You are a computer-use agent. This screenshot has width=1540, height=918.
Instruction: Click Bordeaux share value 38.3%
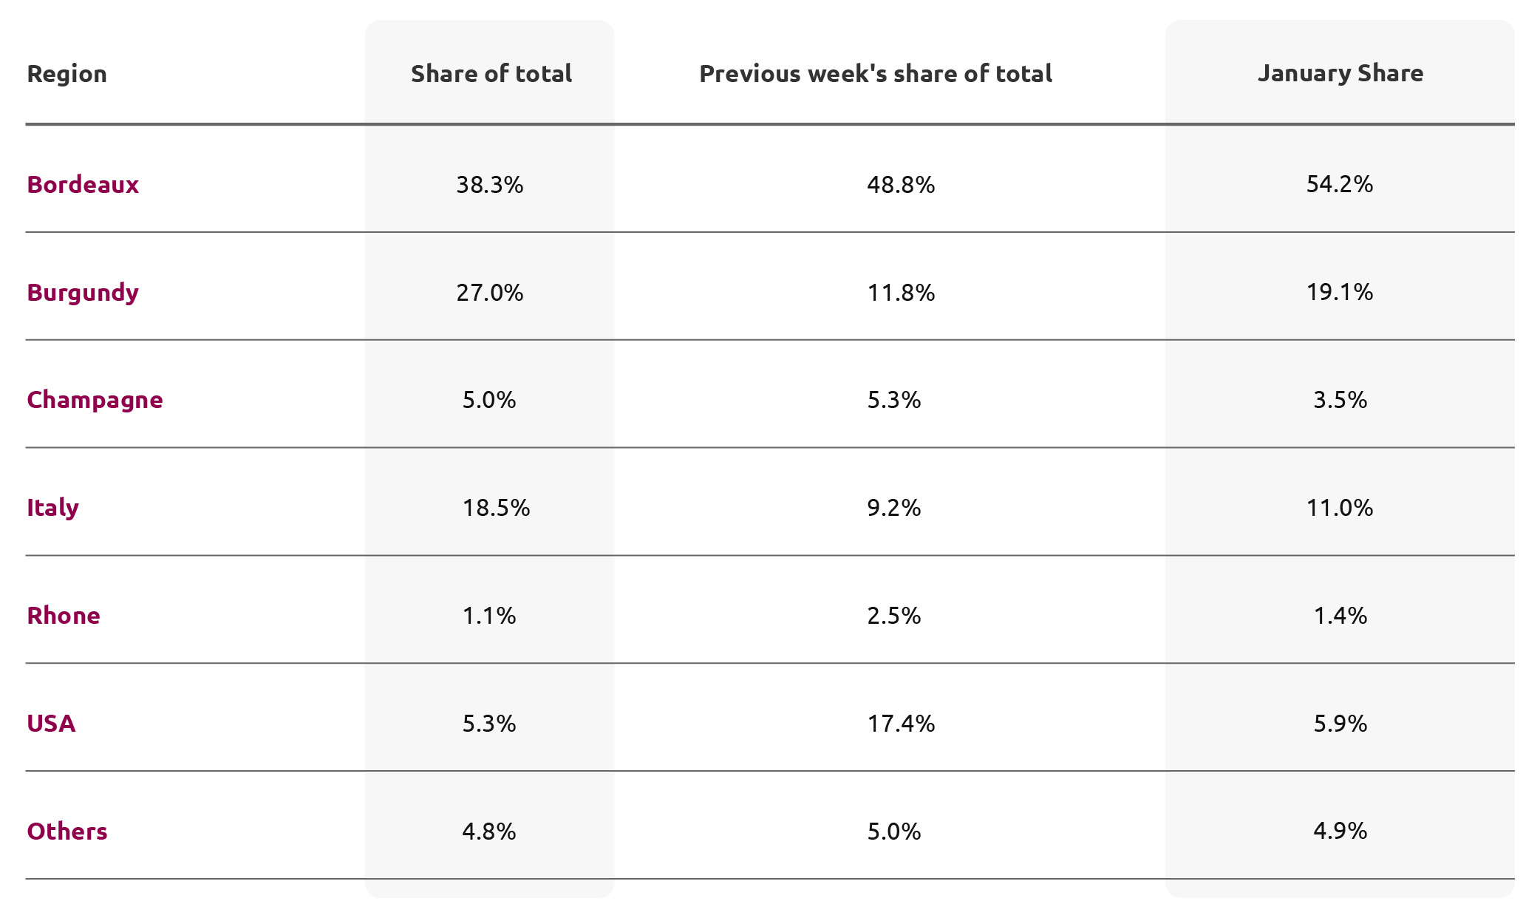490,185
